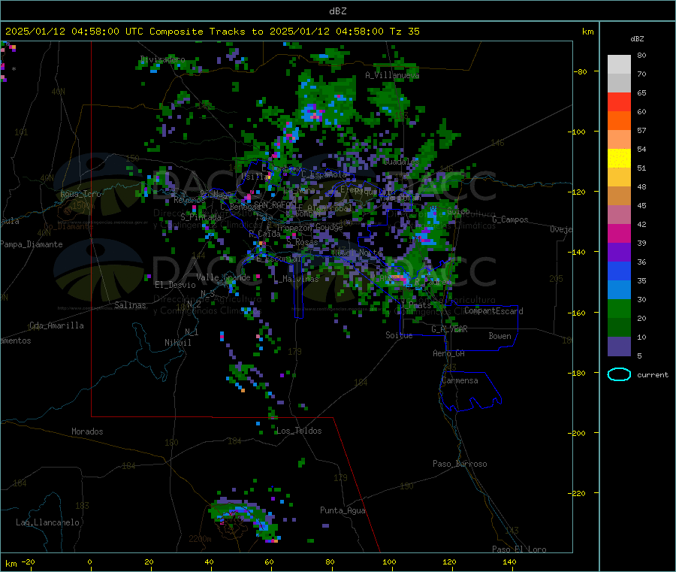Click the 'S_Pintada' map label

point(201,217)
